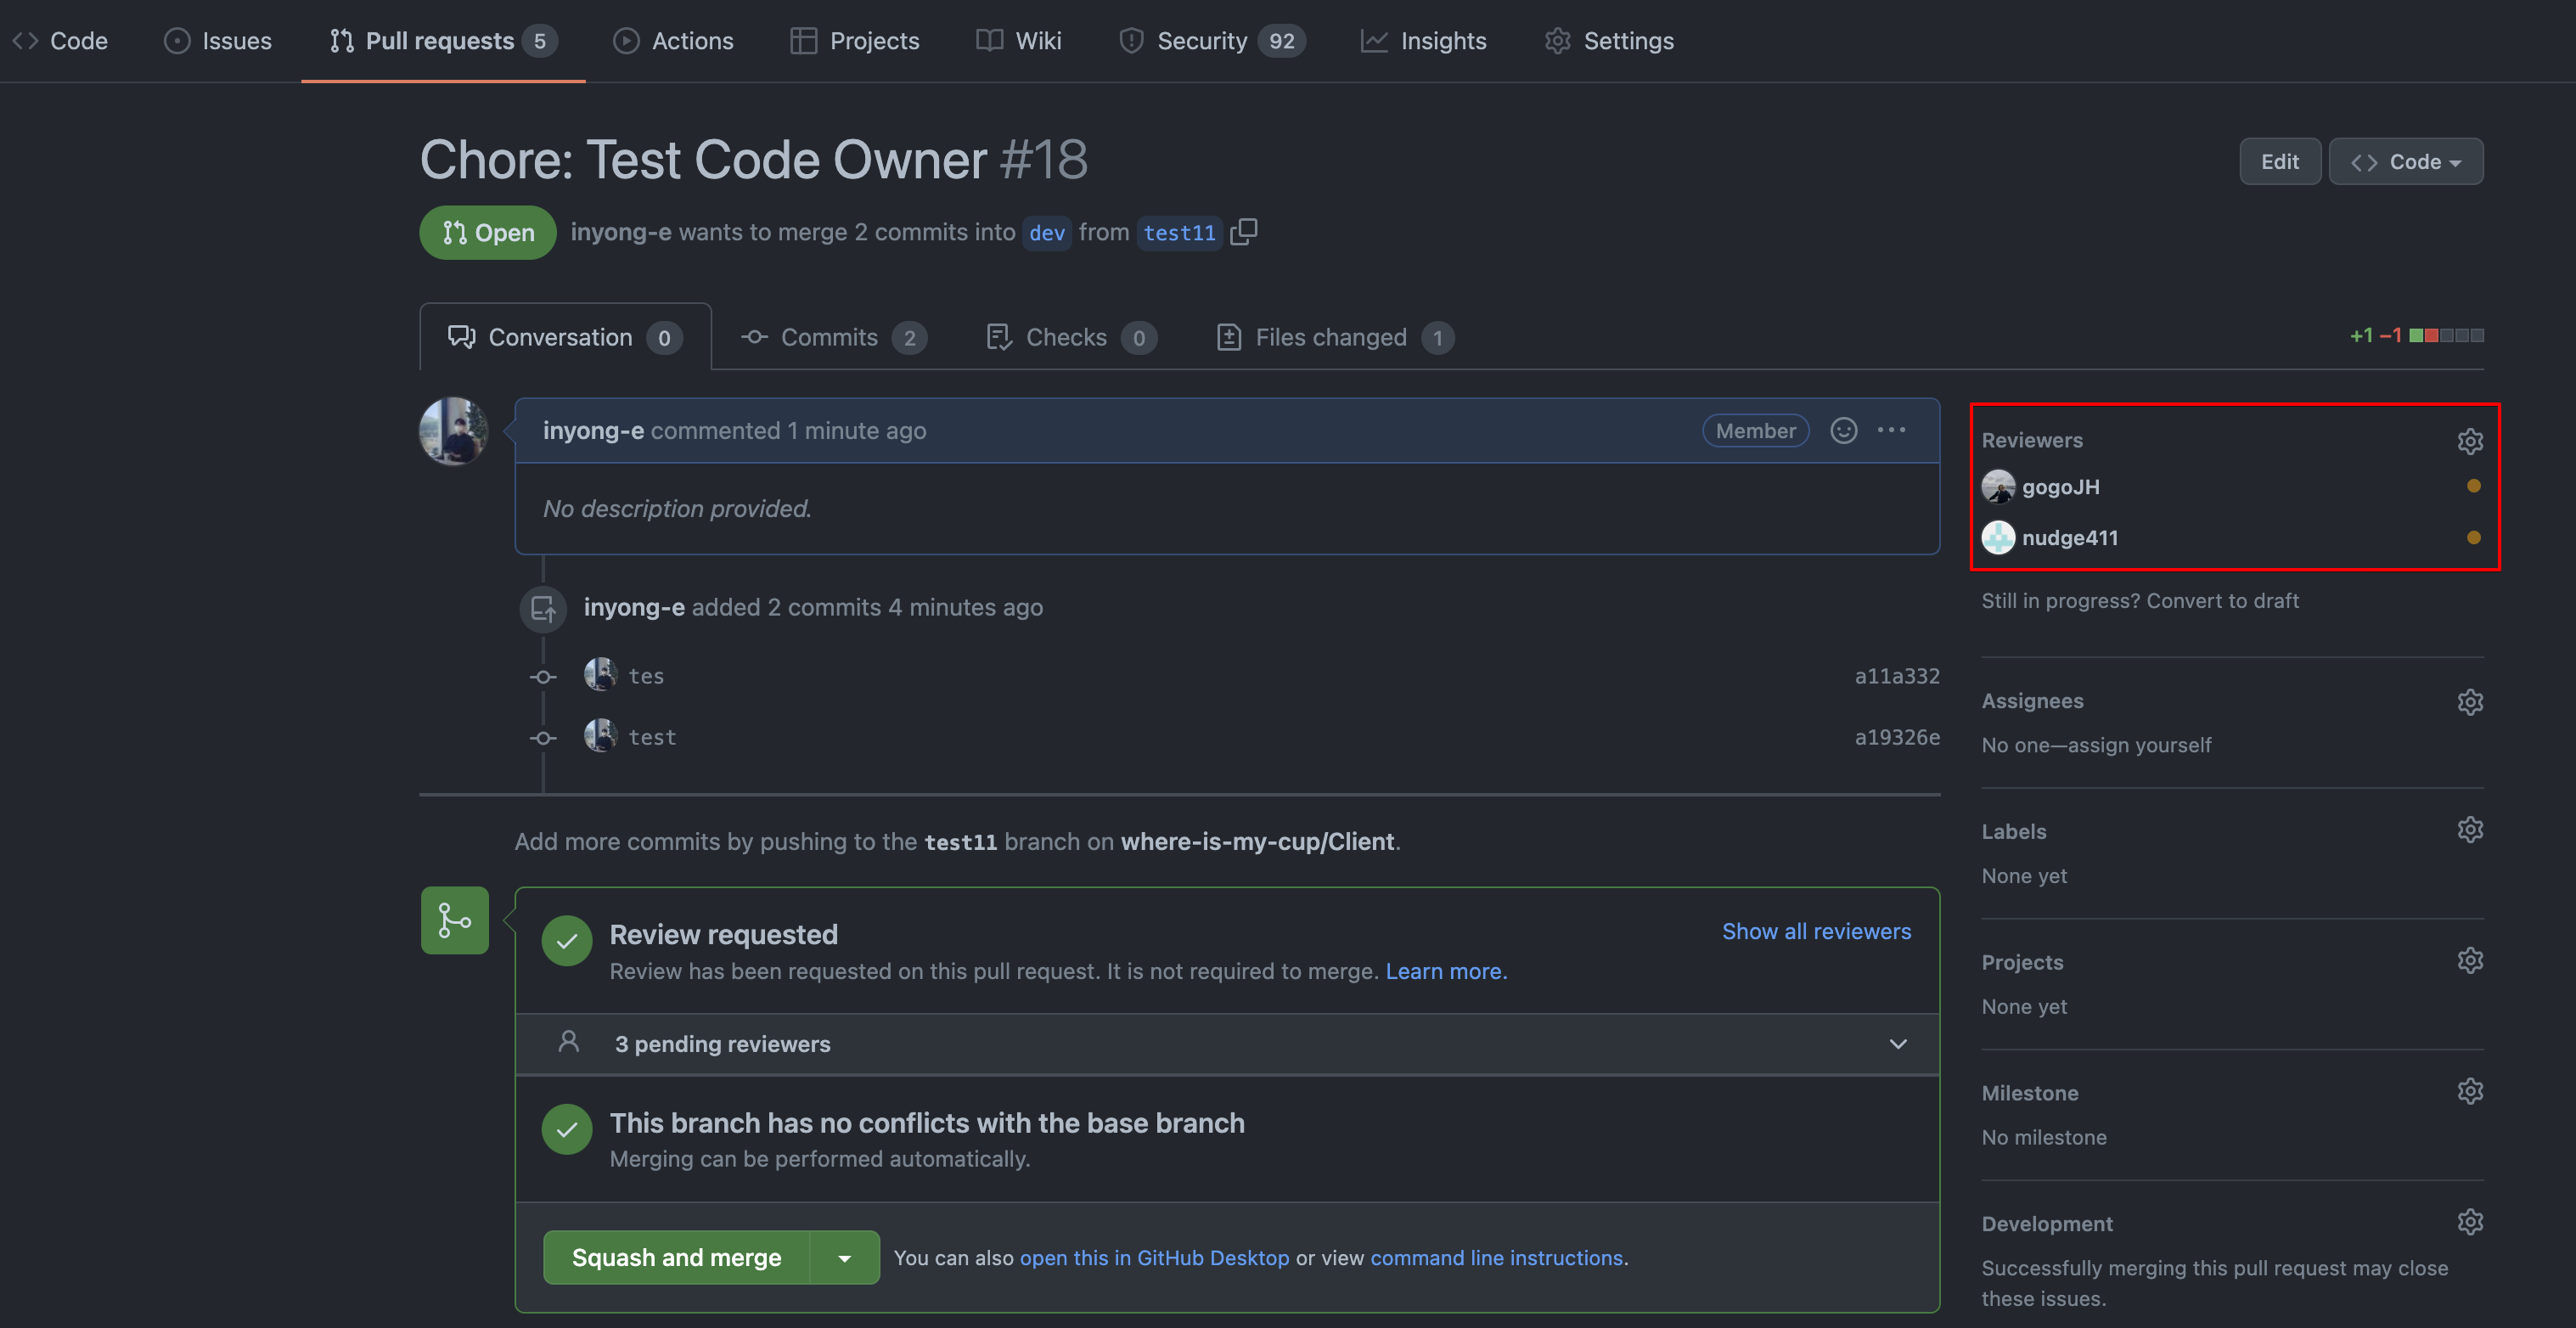The image size is (2576, 1328).
Task: Open Milestone gear settings
Action: click(x=2469, y=1091)
